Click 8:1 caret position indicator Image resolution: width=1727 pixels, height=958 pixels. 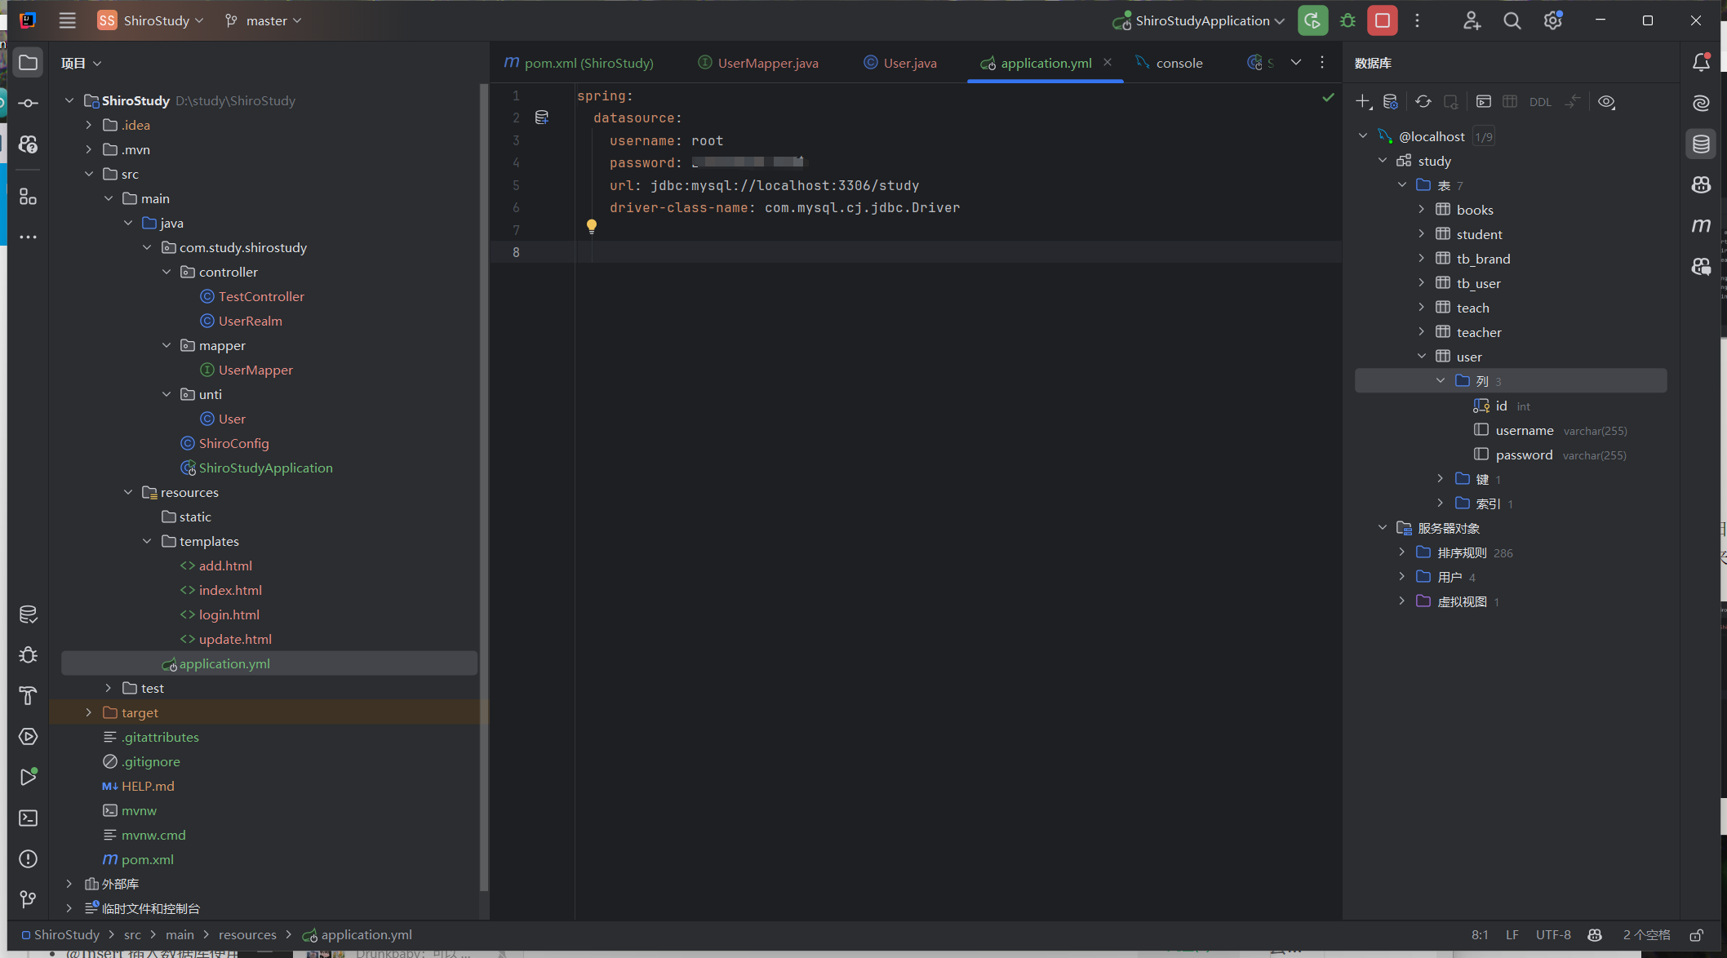pos(1480,935)
